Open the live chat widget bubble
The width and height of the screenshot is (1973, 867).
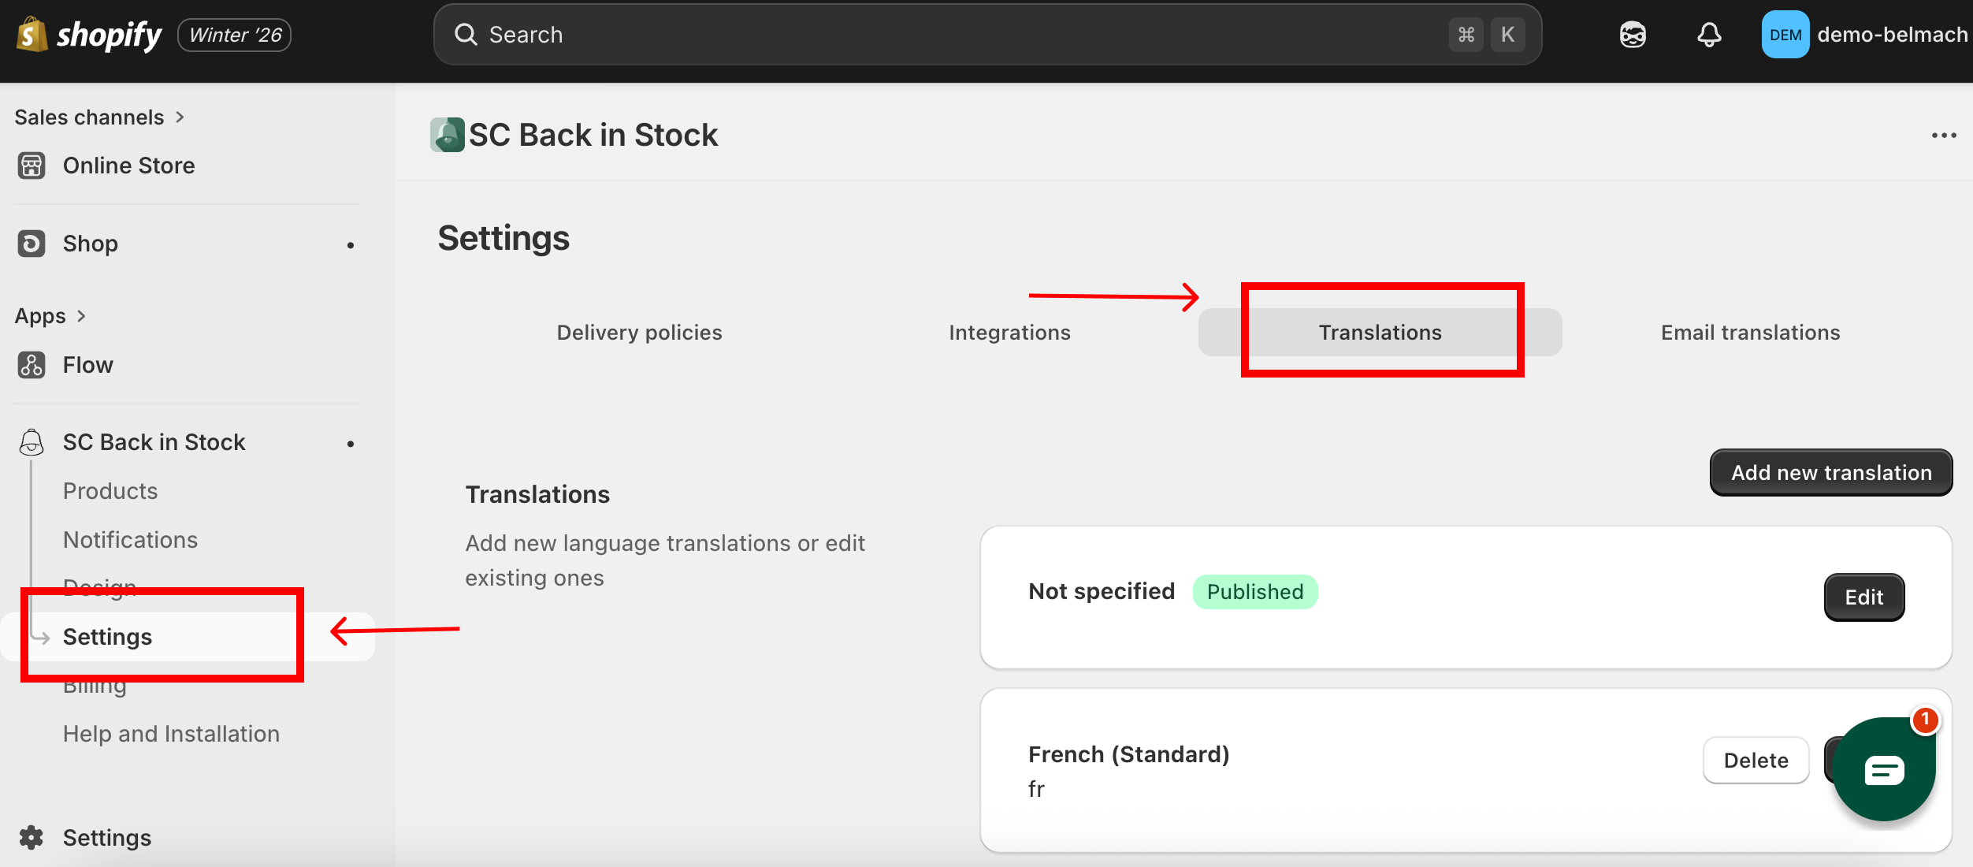[x=1883, y=770]
